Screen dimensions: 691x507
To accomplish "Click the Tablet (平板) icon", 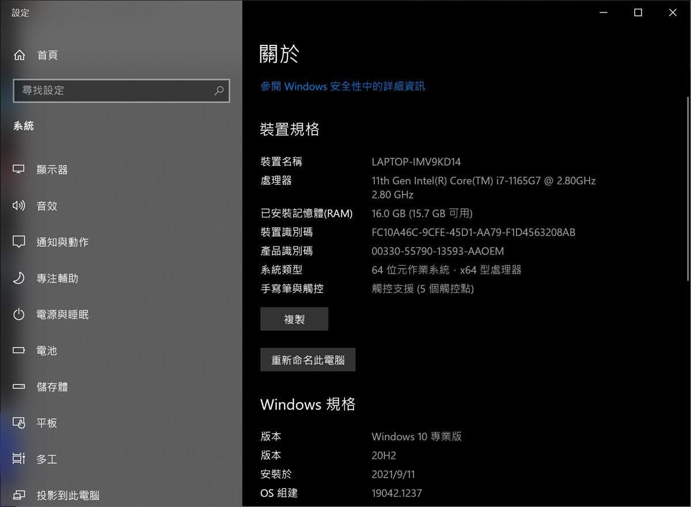I will pos(19,423).
